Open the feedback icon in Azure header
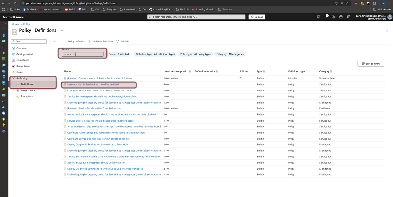393x197 pixels. point(348,17)
